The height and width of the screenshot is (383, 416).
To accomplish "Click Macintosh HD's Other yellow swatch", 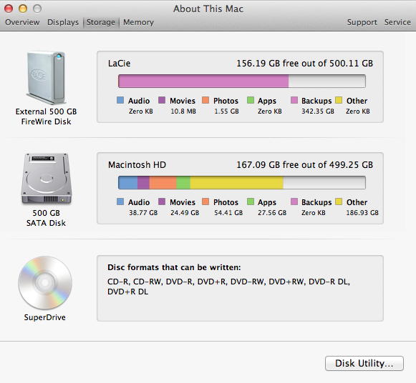I will tap(339, 202).
